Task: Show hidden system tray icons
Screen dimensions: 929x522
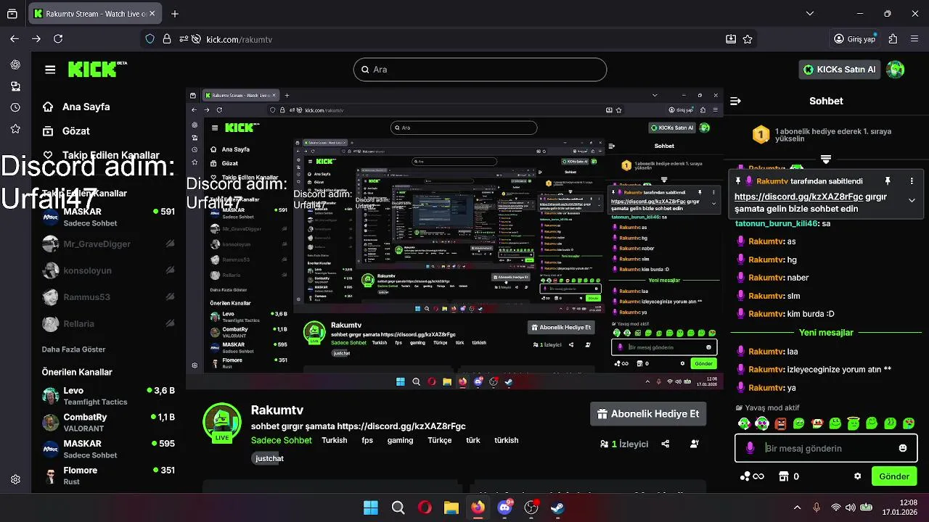Action: point(797,507)
